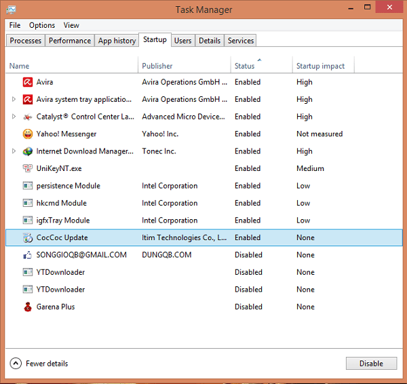
Task: Click the persistence Module icon
Action: coord(28,186)
